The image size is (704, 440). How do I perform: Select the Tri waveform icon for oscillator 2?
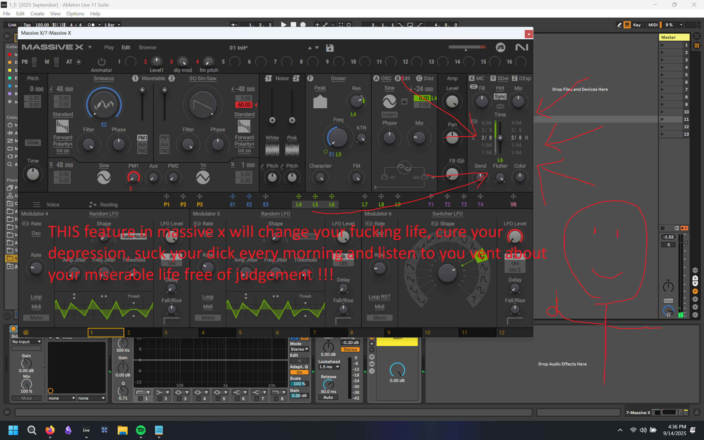[x=203, y=177]
